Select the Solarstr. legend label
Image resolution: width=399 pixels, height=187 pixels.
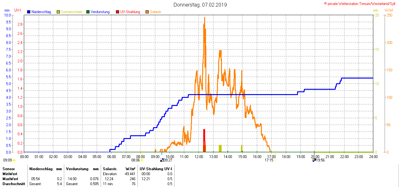click(156, 12)
